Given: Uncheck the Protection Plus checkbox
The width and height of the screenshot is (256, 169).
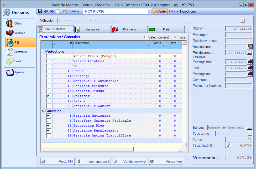Looking at the screenshot, I should coord(49,126).
